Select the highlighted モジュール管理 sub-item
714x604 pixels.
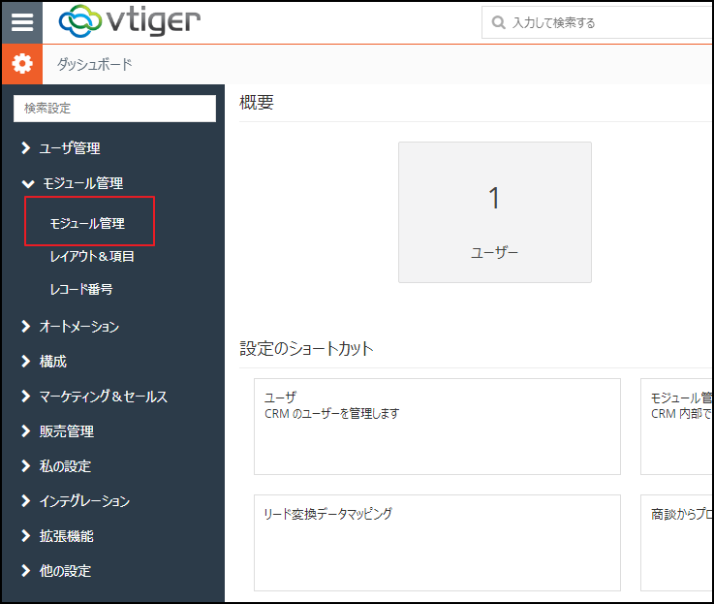[87, 223]
